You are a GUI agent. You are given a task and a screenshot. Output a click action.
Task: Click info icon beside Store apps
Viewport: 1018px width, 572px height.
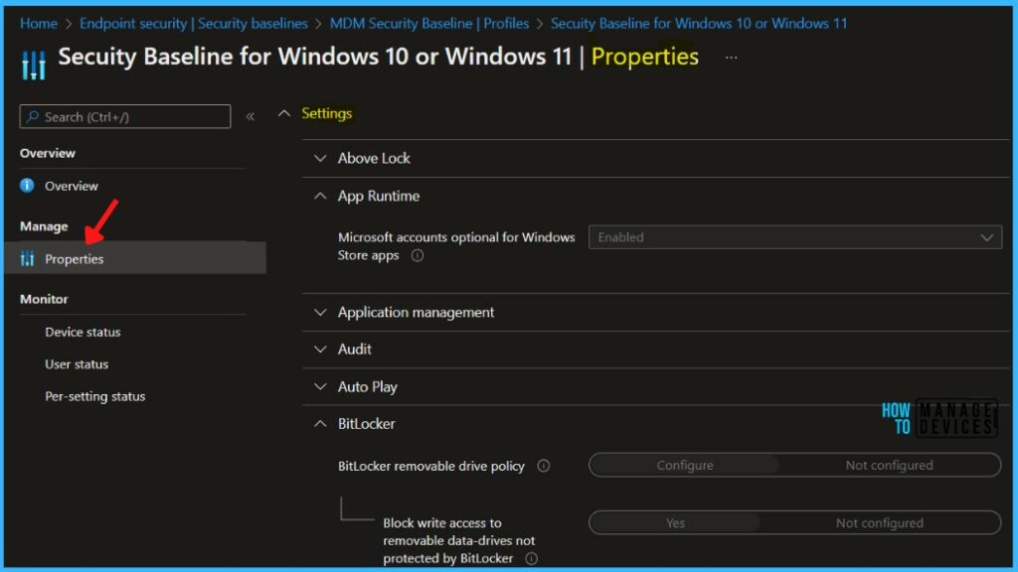[418, 255]
